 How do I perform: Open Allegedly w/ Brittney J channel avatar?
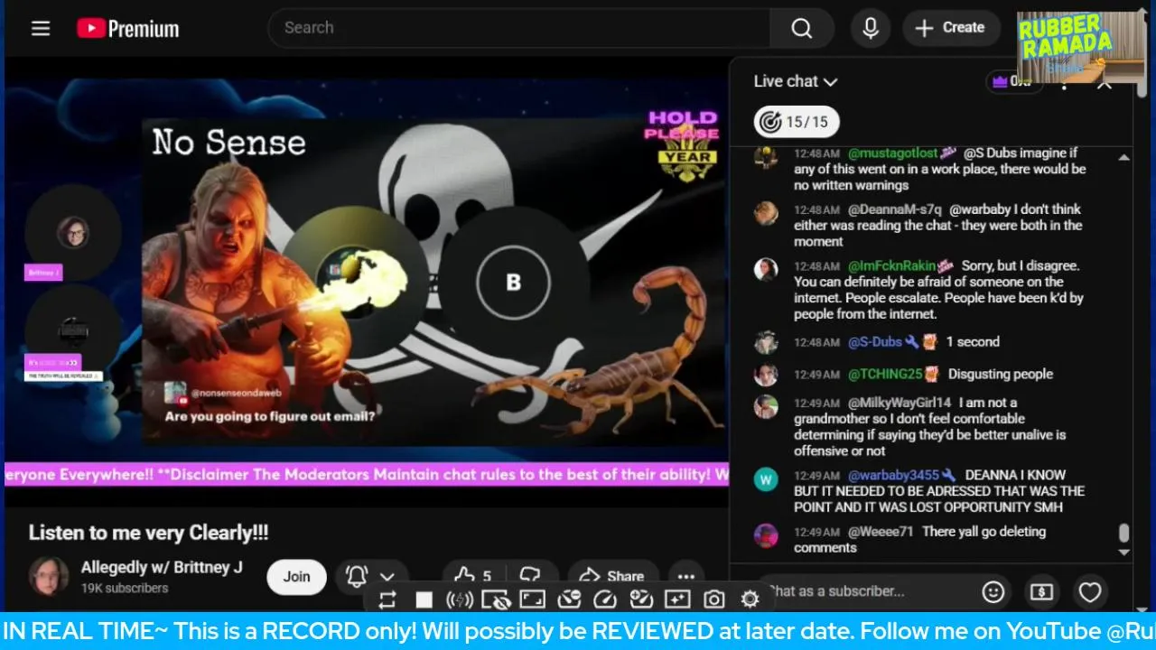tap(49, 577)
